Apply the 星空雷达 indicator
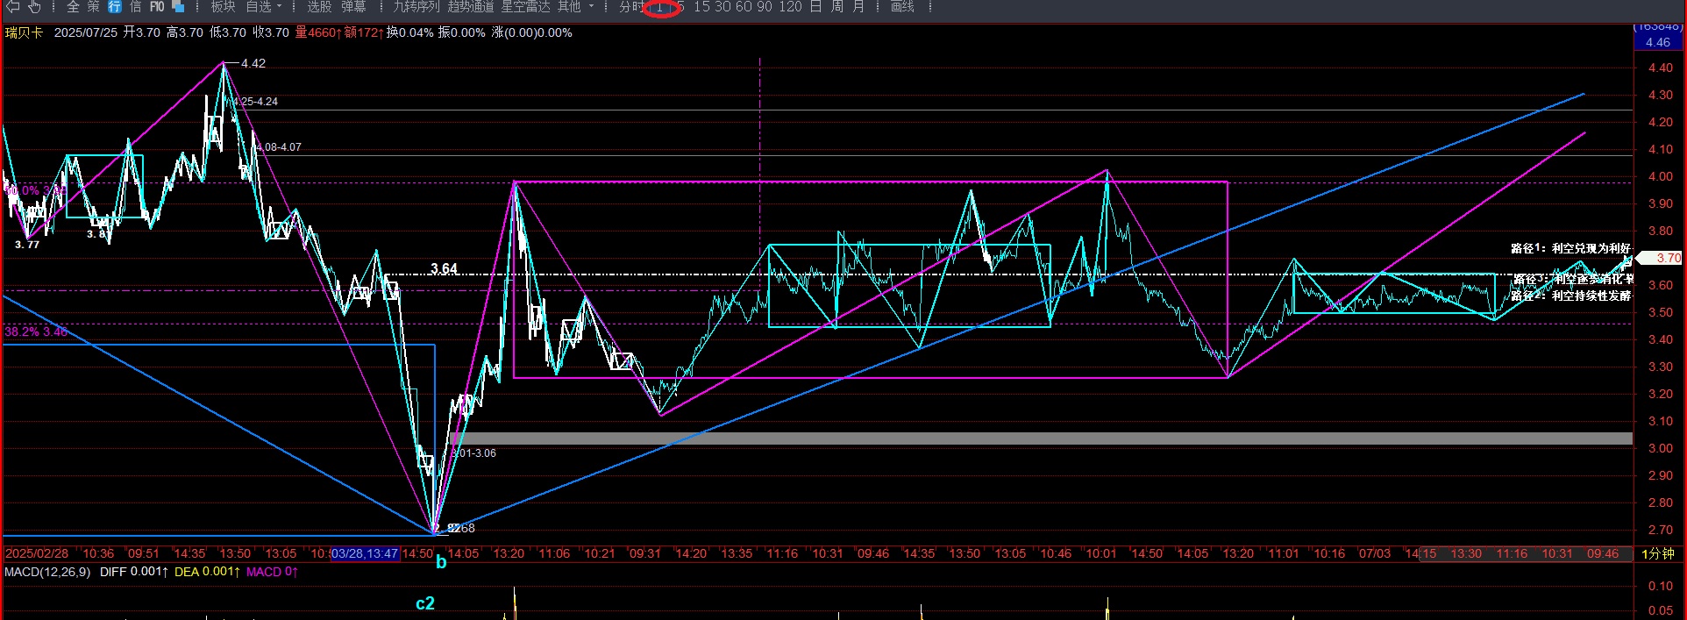This screenshot has height=620, width=1687. pos(525,7)
